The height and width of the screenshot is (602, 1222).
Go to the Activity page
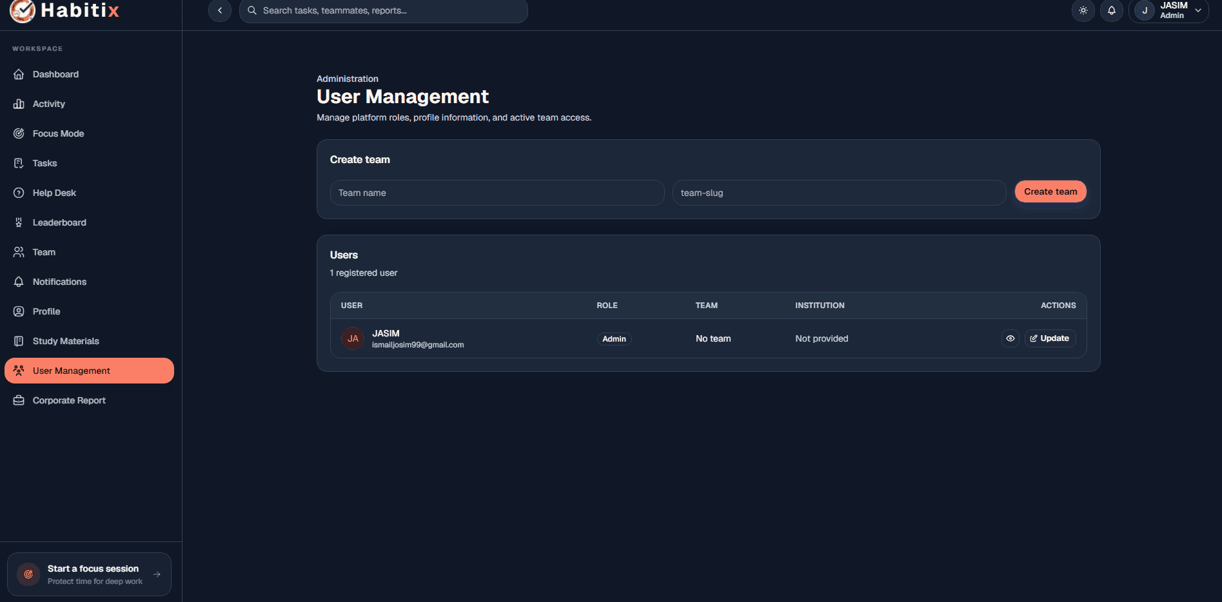click(89, 104)
